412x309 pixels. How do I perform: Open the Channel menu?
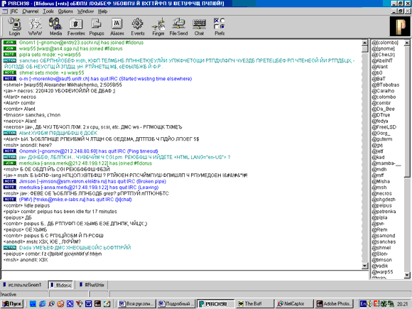(x=31, y=11)
